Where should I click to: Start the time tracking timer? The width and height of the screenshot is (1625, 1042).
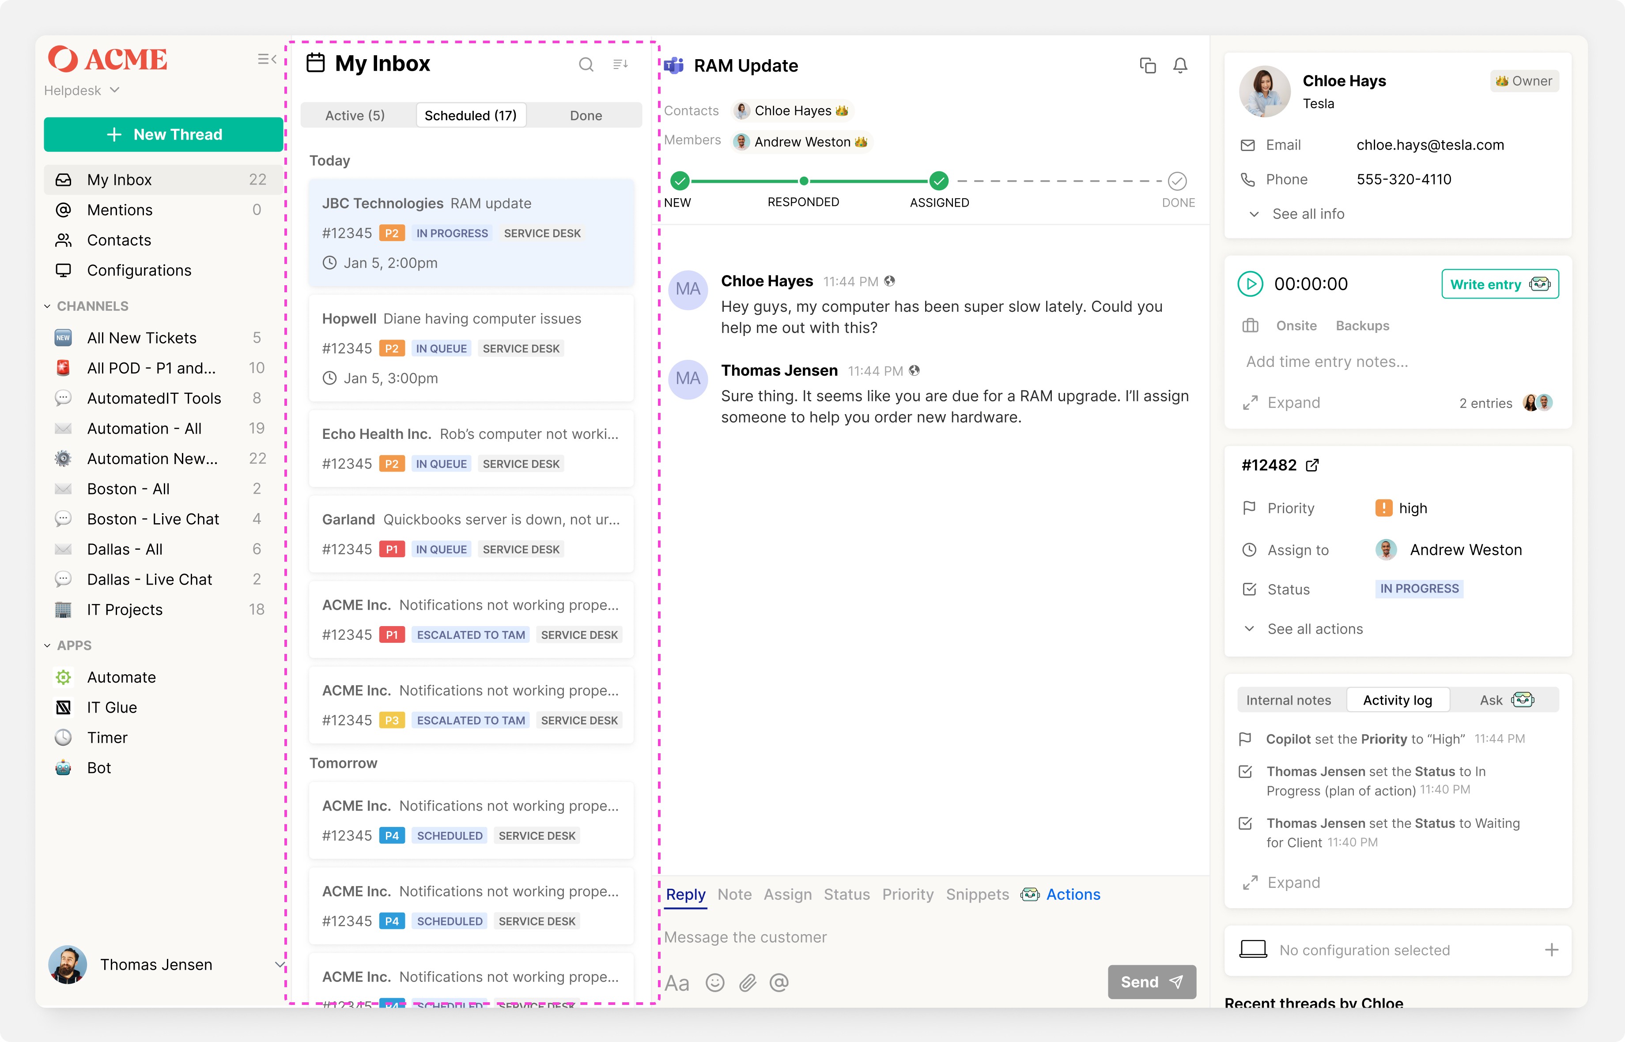click(1250, 284)
